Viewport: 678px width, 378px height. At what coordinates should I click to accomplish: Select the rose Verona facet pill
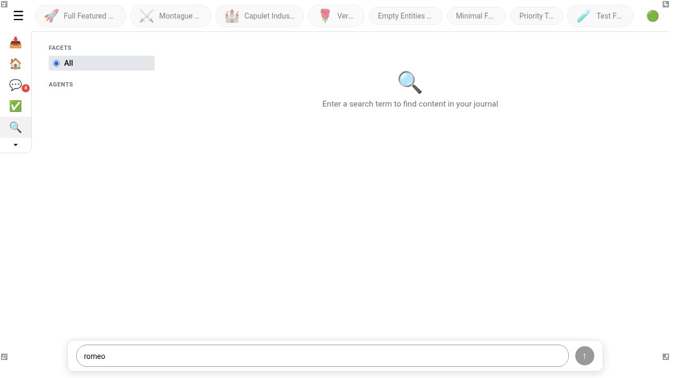[336, 16]
